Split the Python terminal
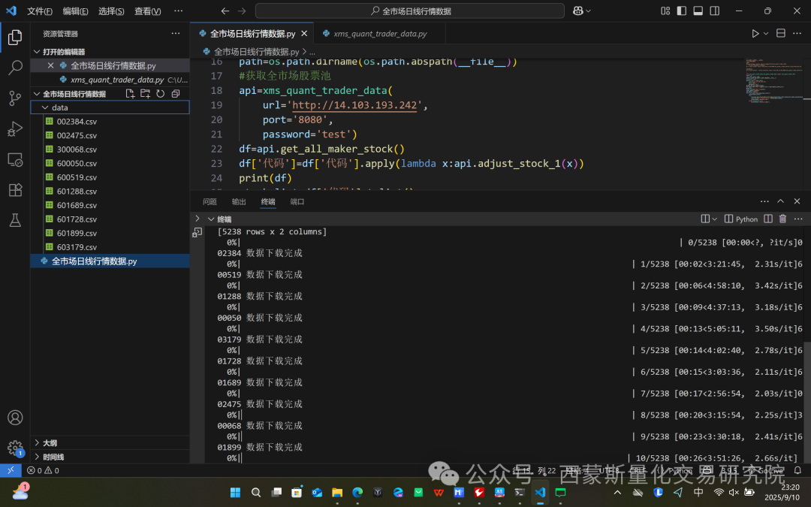Image resolution: width=811 pixels, height=507 pixels. (768, 219)
